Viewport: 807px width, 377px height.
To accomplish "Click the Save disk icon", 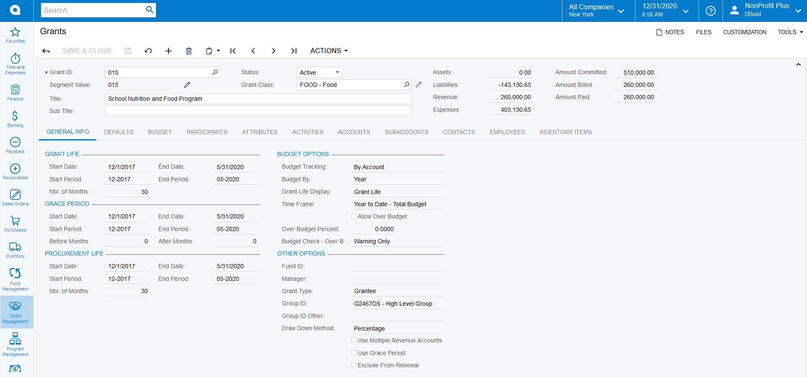I will pos(128,51).
